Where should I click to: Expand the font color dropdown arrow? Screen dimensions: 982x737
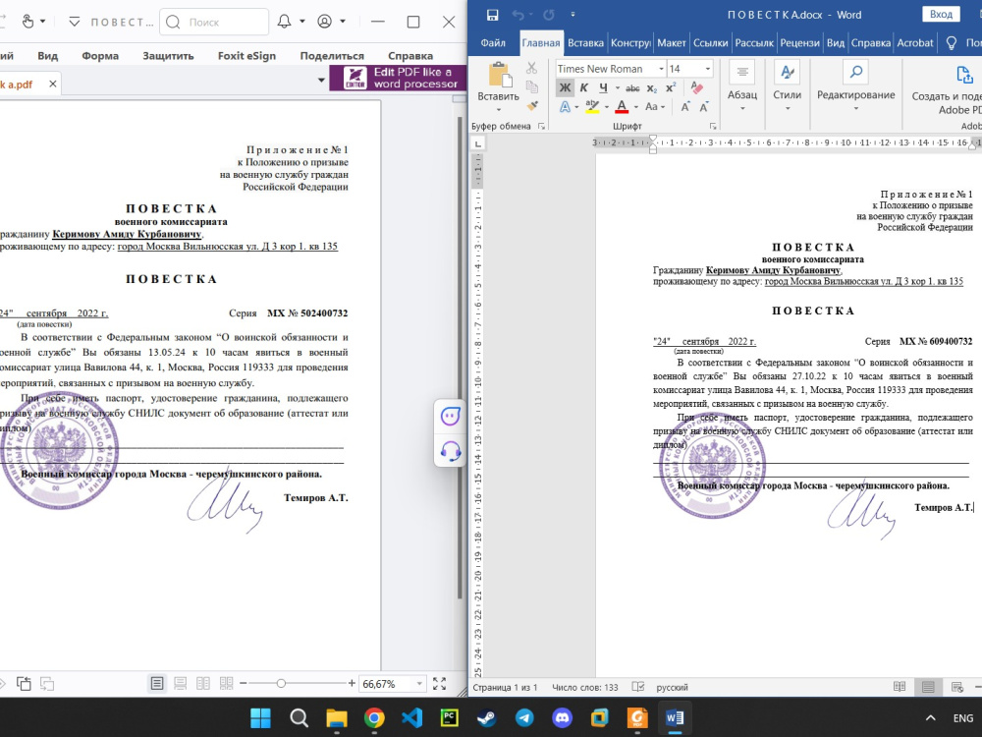[x=635, y=106]
